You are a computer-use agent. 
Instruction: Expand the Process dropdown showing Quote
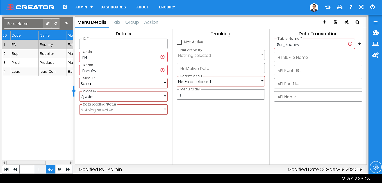pyautogui.click(x=123, y=97)
